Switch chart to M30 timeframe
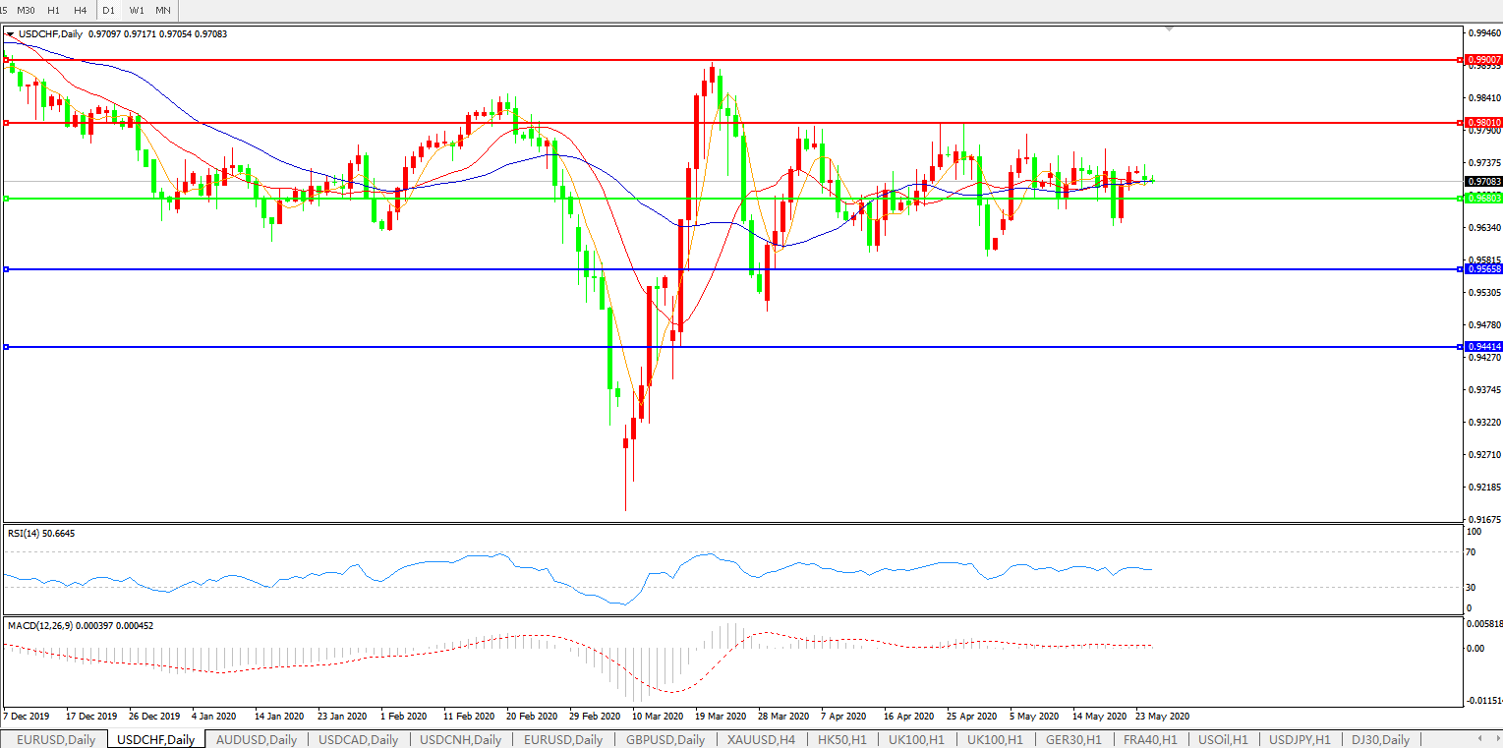Viewport: 1503px width, 748px height. point(27,10)
